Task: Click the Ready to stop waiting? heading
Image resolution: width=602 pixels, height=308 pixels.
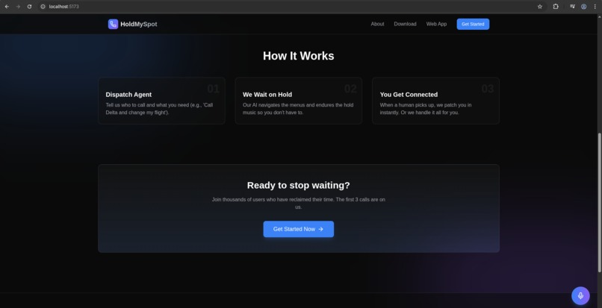Action: 298,186
